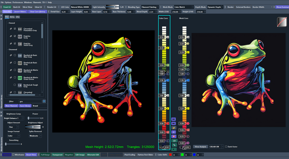
Task: Click the View Analysis button
Action: tap(201, 147)
